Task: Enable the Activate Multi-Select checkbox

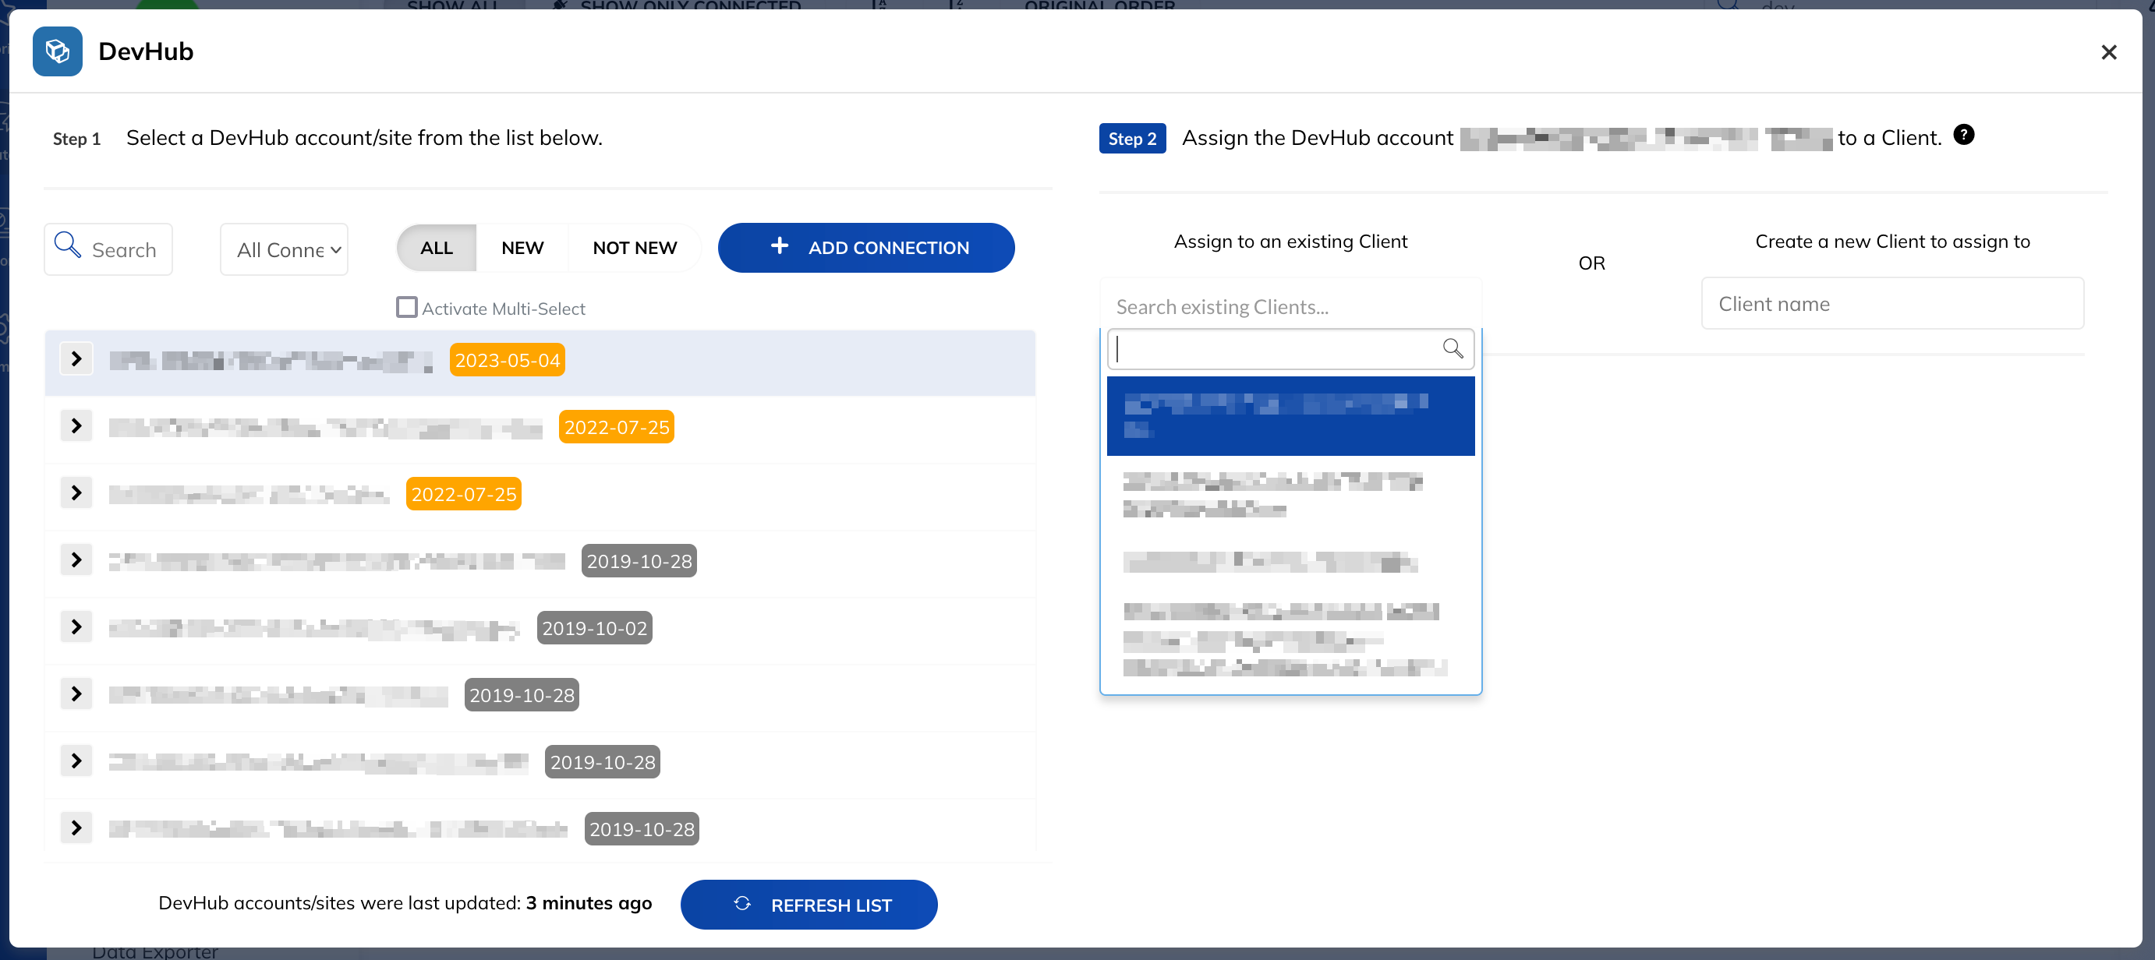Action: (x=406, y=307)
